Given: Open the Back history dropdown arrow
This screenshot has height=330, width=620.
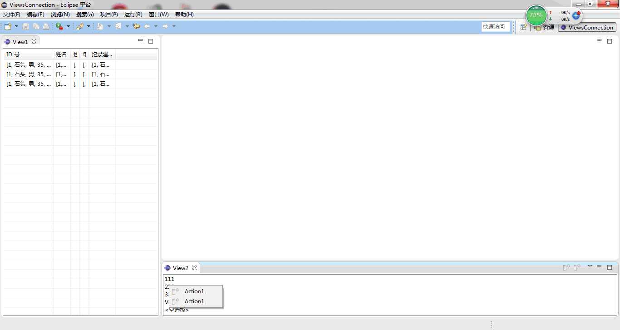Looking at the screenshot, I should 156,27.
